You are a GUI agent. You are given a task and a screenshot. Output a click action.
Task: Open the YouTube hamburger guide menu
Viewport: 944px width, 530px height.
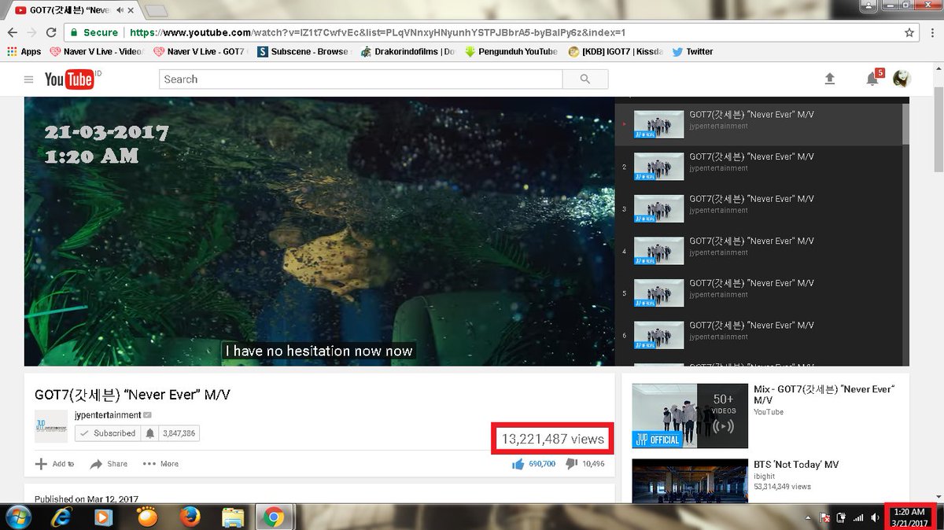point(29,79)
